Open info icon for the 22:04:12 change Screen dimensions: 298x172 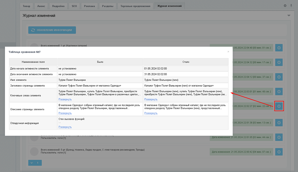point(279,77)
